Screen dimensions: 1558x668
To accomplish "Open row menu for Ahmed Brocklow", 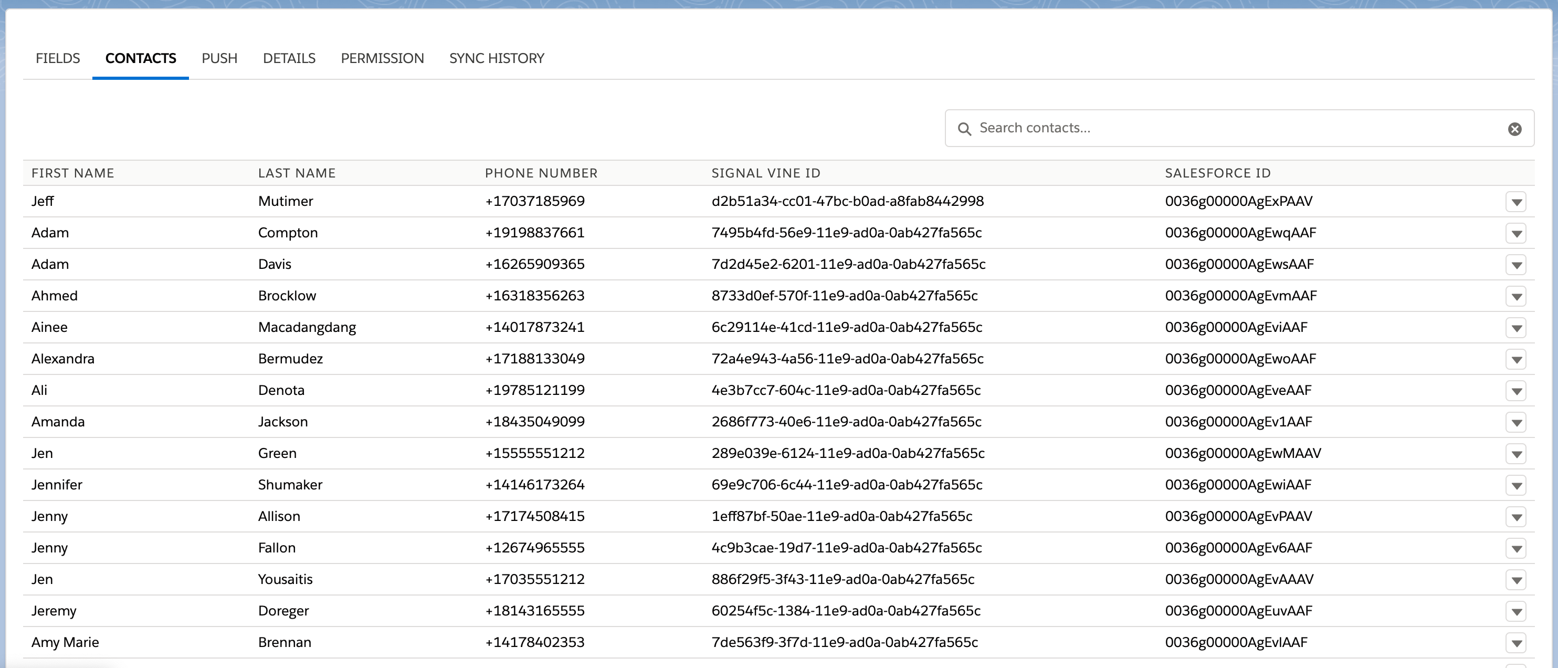I will click(x=1515, y=296).
